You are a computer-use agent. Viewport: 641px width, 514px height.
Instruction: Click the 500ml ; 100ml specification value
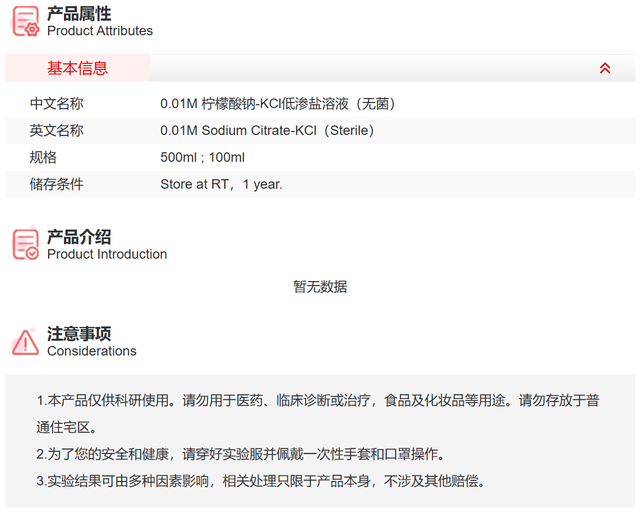point(202,157)
